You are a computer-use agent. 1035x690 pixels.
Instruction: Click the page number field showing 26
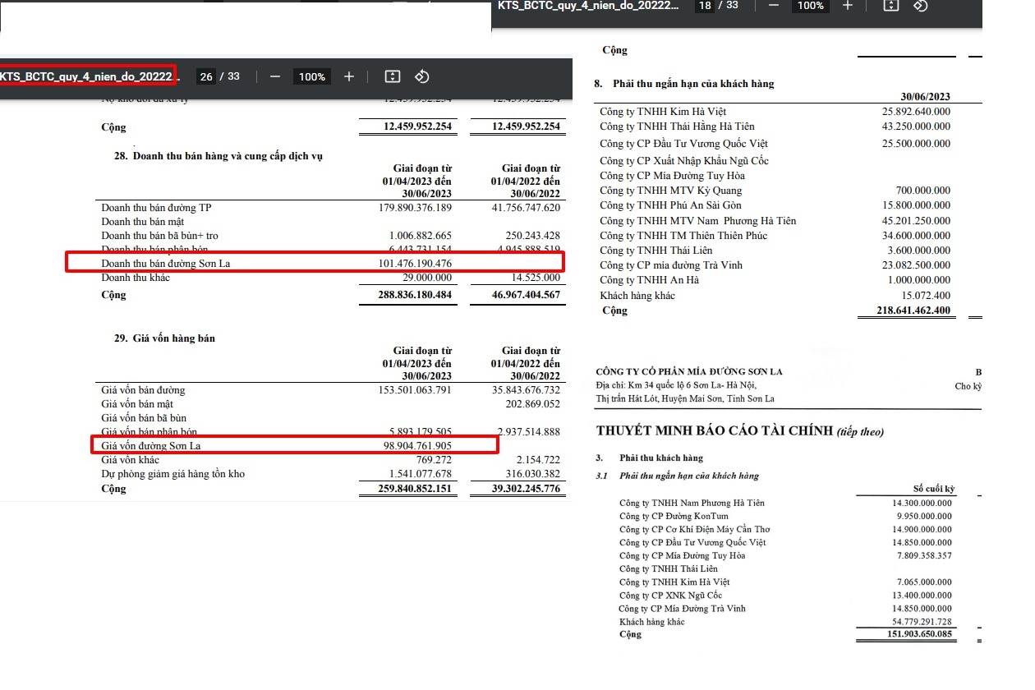tap(206, 76)
